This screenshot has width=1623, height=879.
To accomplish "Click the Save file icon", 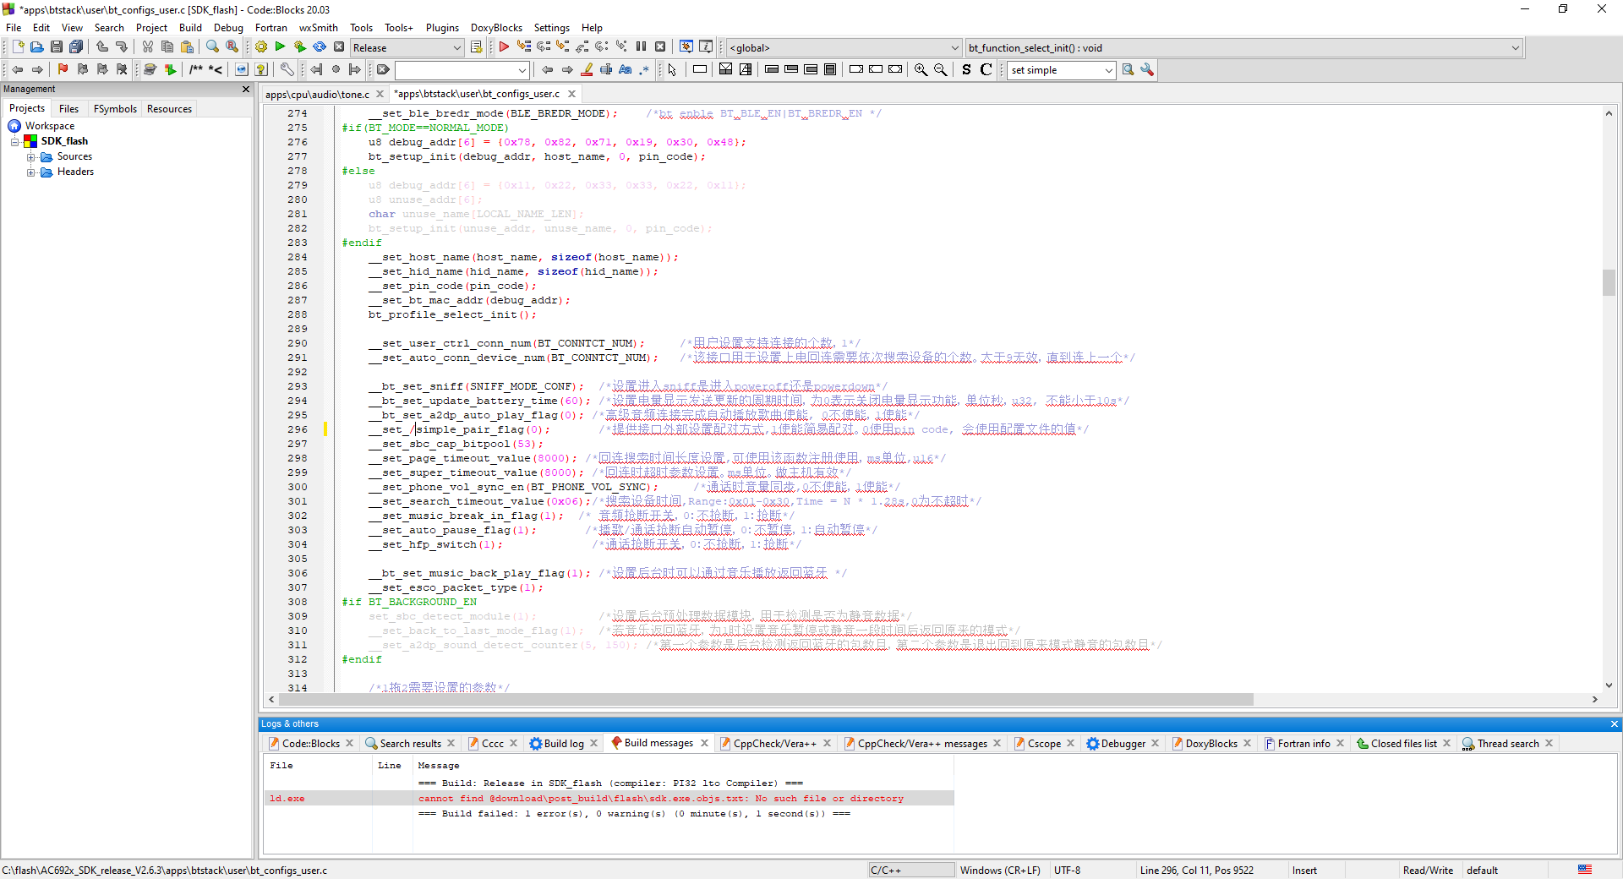I will pyautogui.click(x=57, y=47).
